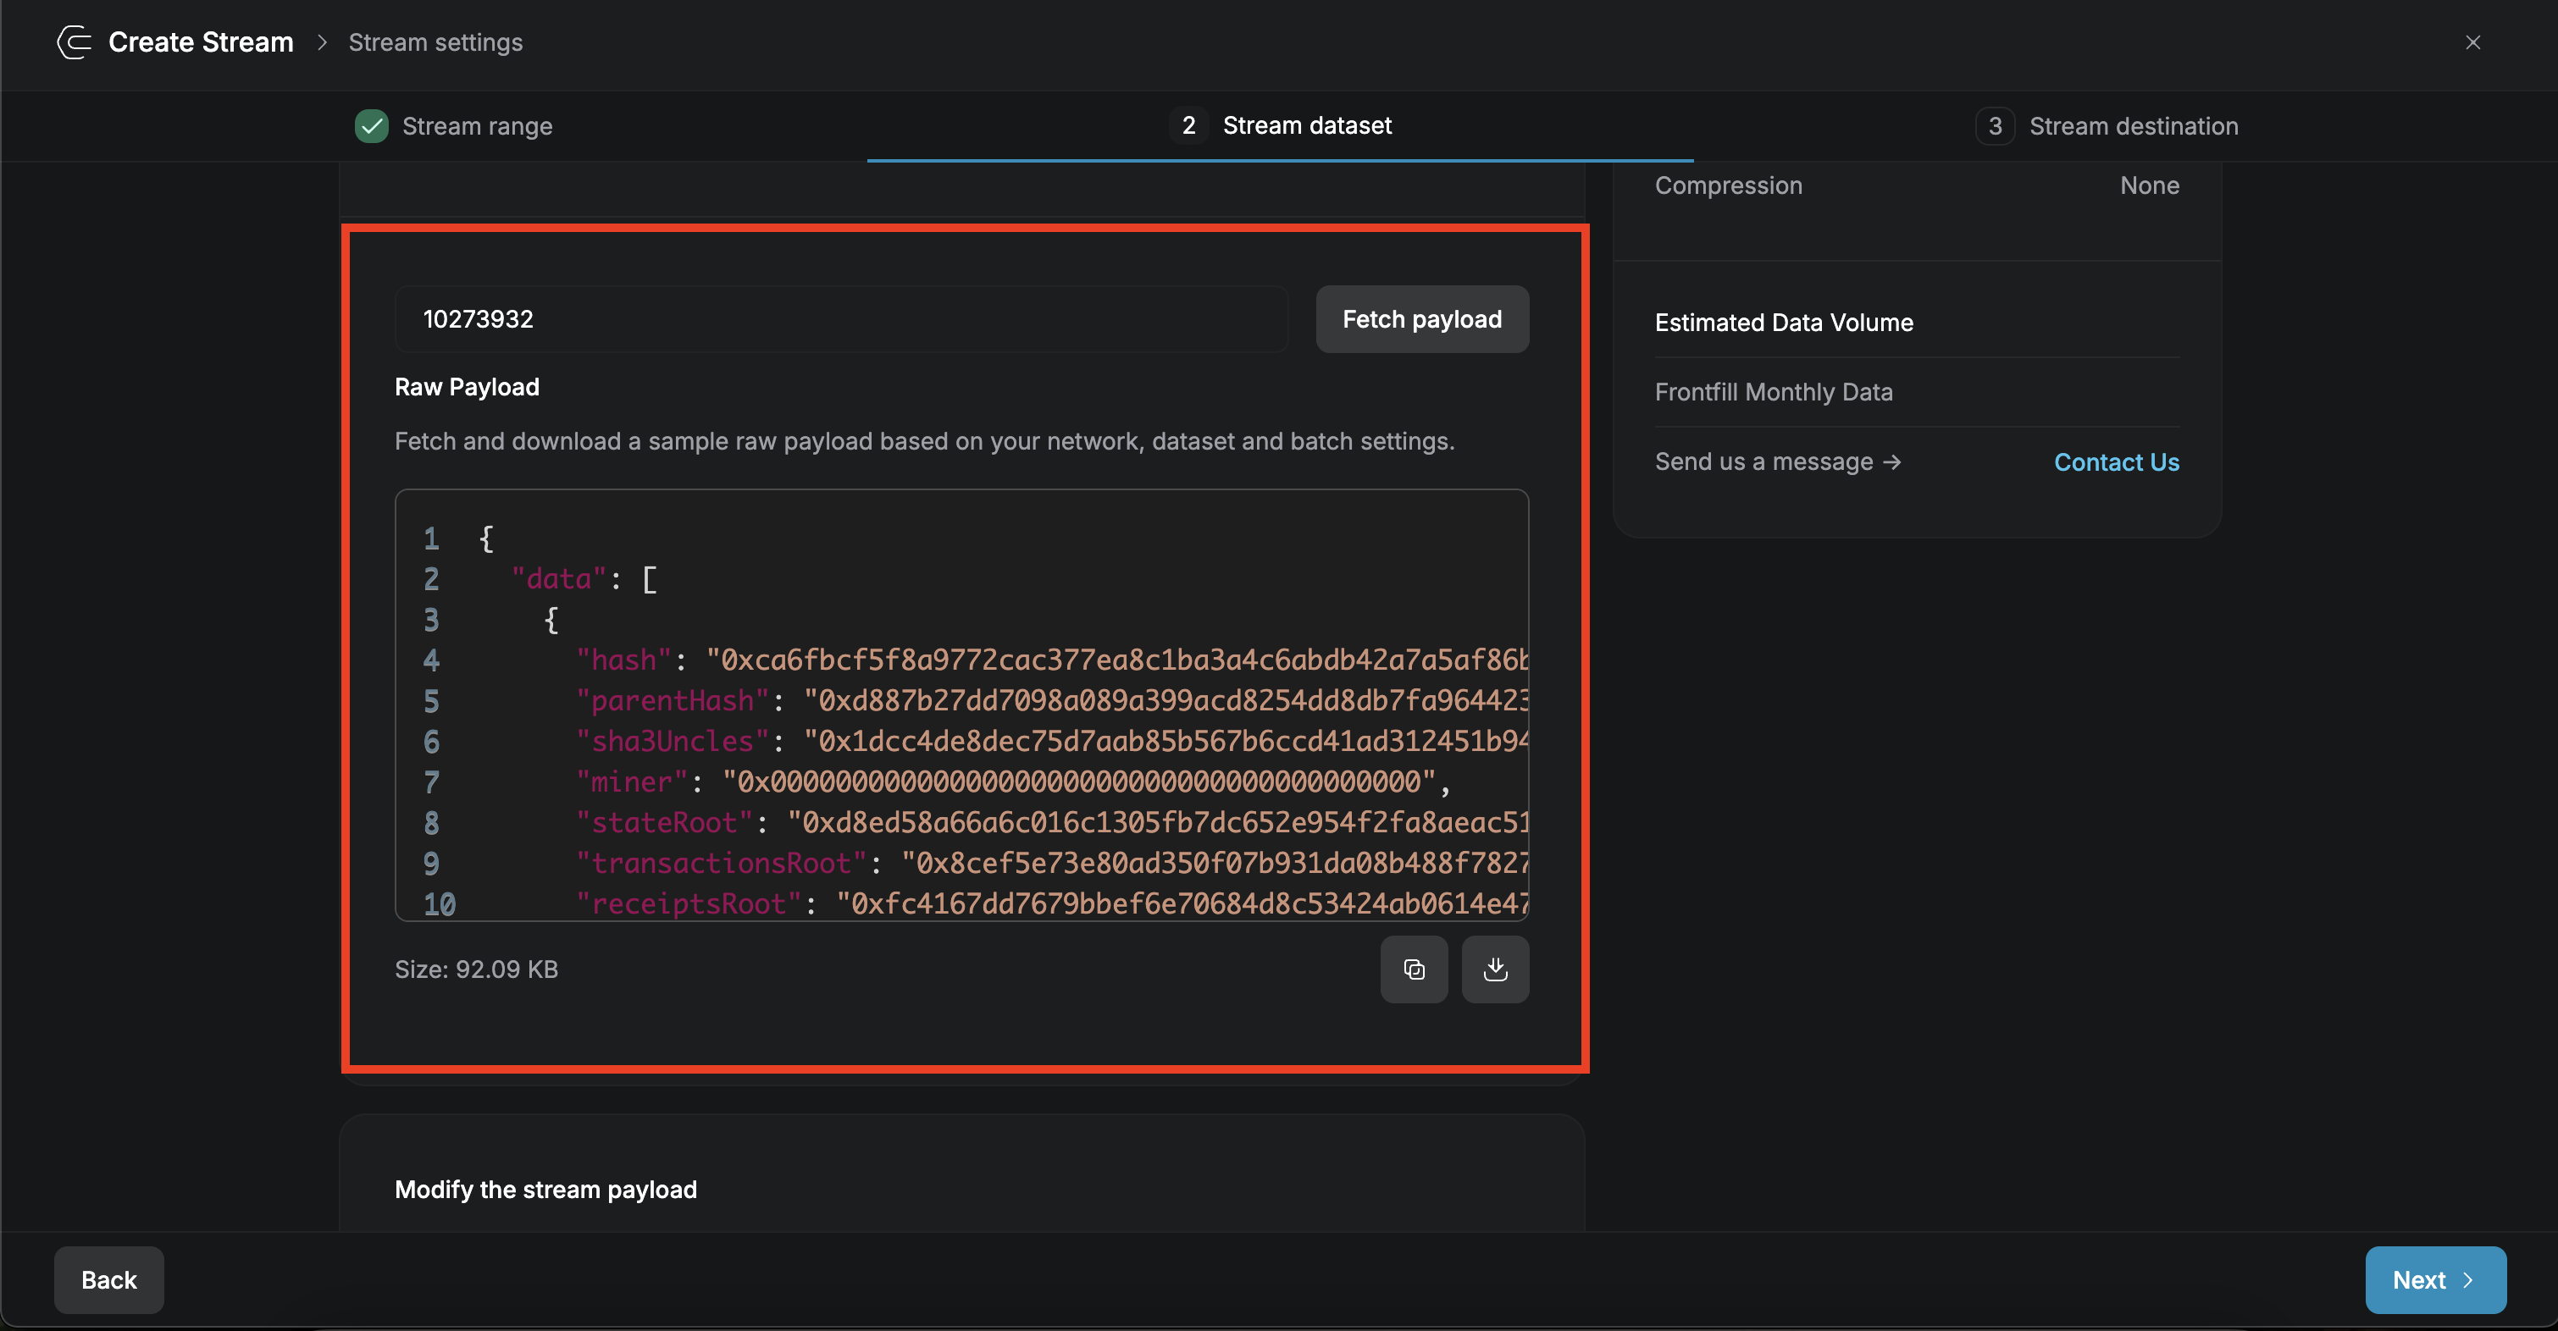
Task: Click the numbered badge for step 2
Action: coord(1188,125)
